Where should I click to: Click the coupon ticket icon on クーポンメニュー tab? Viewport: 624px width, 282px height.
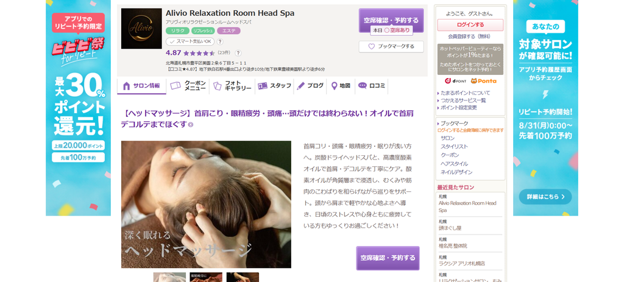(175, 86)
